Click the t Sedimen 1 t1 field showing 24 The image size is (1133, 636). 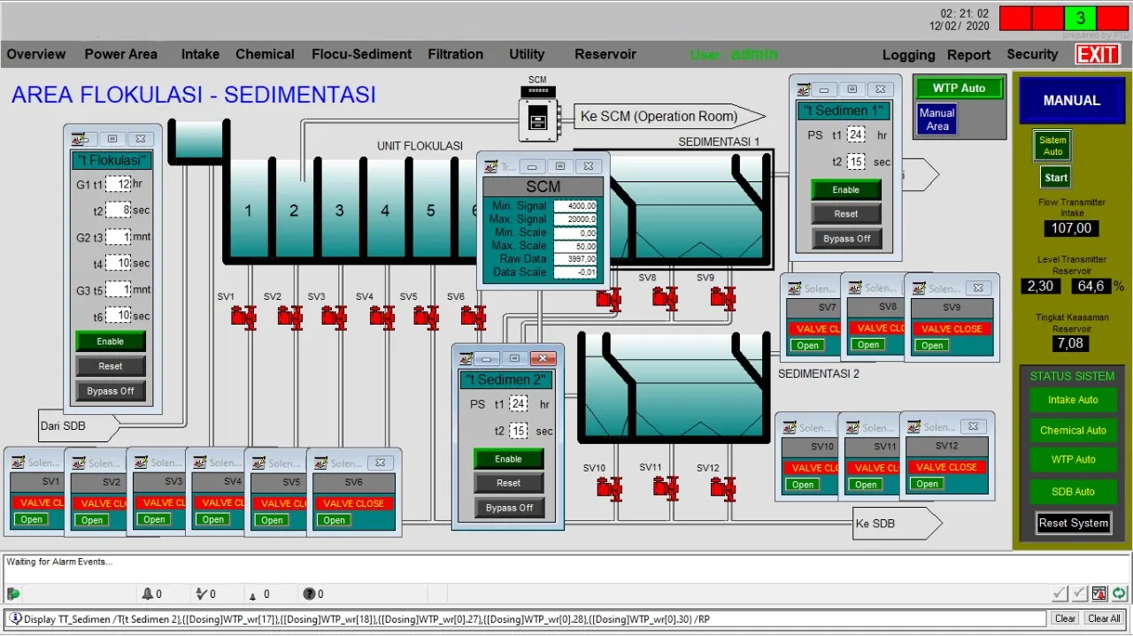856,134
